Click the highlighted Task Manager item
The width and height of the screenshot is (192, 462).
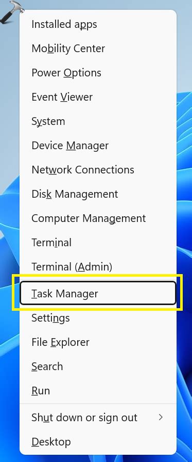[98, 293]
